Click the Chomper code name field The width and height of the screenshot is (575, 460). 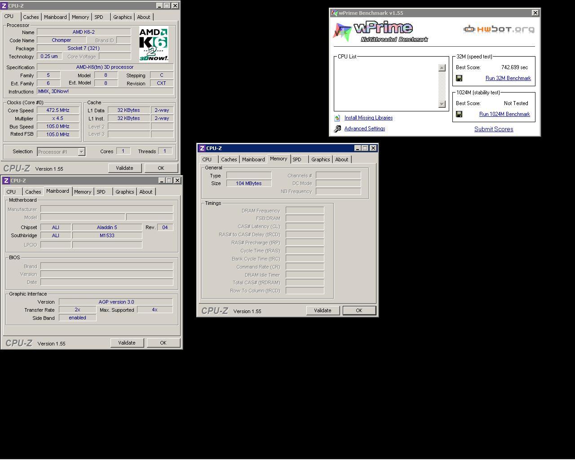[x=62, y=40]
